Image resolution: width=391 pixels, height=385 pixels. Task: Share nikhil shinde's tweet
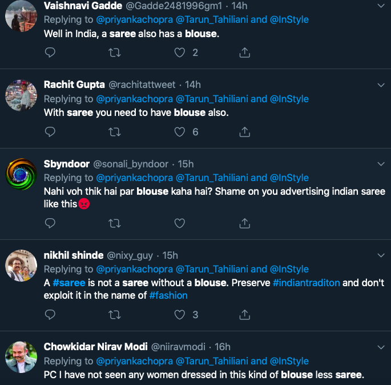pos(244,314)
